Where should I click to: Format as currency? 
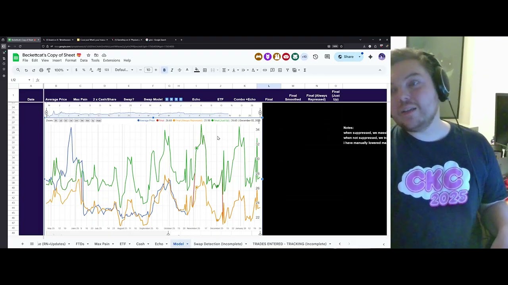tap(76, 70)
